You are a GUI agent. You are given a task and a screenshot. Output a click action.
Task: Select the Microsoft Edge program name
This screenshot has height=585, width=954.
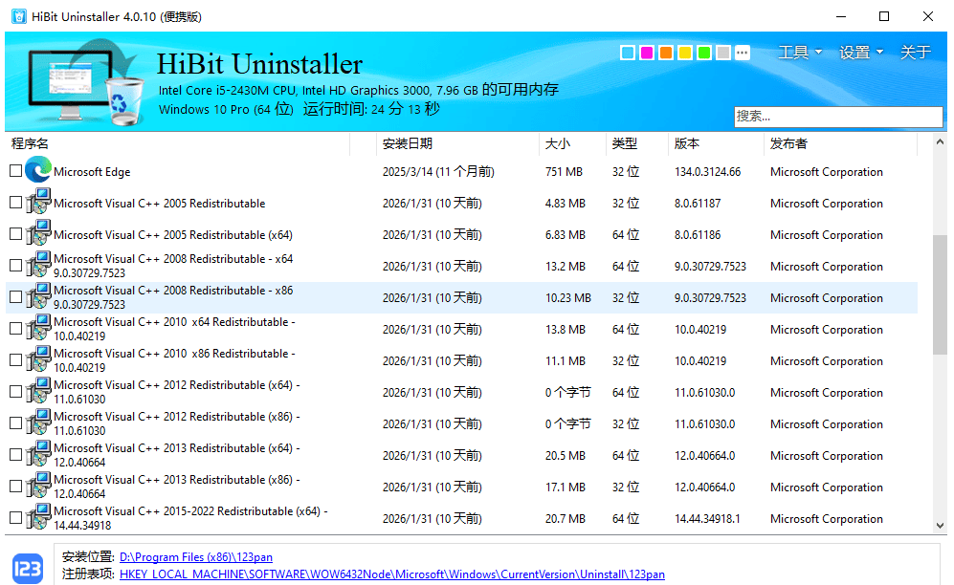[92, 172]
